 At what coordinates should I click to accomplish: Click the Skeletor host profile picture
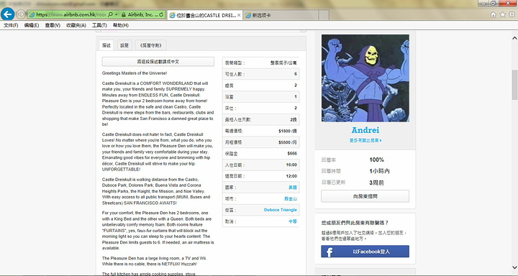tap(365, 78)
